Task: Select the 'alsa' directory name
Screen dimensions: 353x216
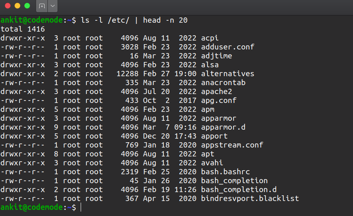Action: (210, 65)
